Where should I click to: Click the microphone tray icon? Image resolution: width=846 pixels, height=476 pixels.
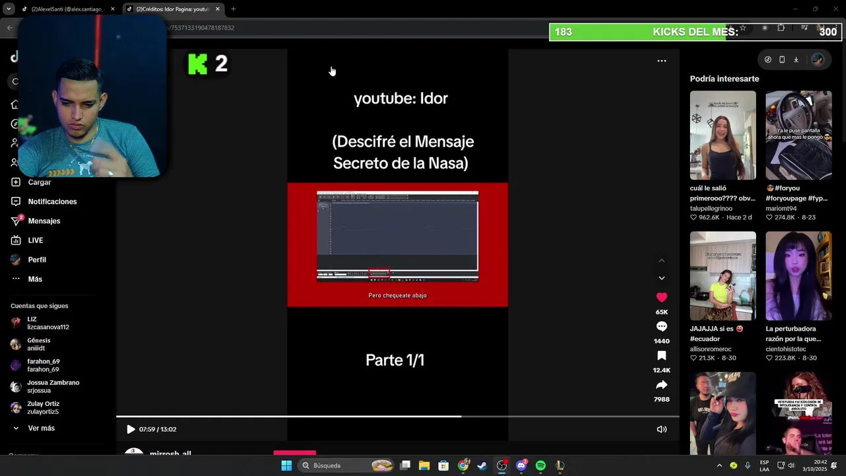point(748,465)
